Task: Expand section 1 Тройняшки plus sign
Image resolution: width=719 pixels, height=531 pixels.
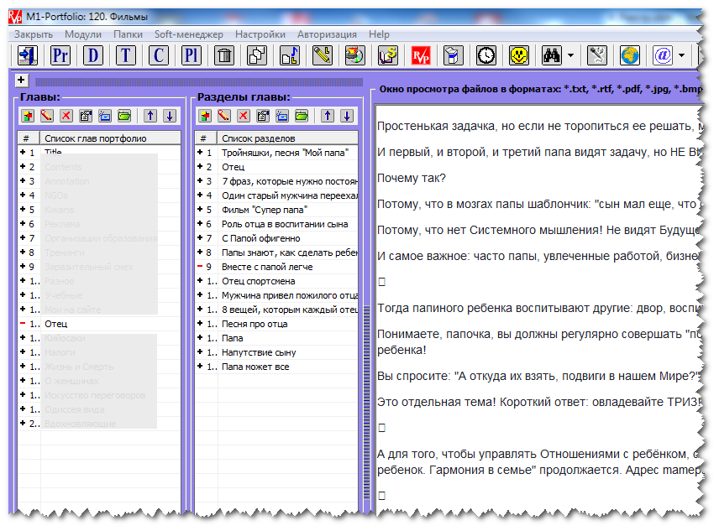Action: 200,152
